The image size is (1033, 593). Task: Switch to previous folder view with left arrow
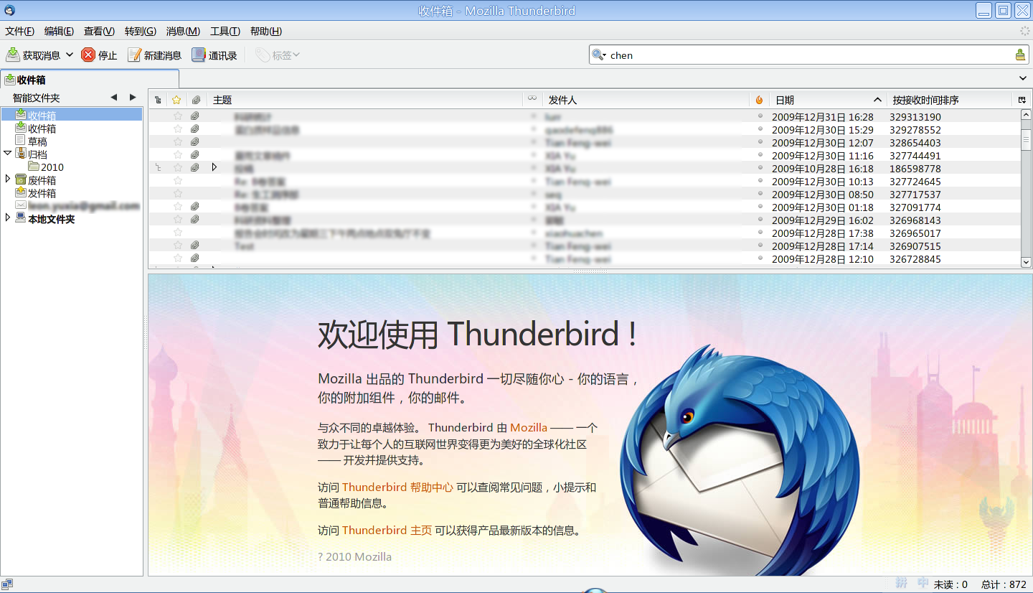[113, 98]
